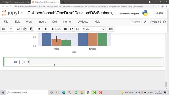
Task: Reload the page
Action: pyautogui.click(x=11, y=6)
